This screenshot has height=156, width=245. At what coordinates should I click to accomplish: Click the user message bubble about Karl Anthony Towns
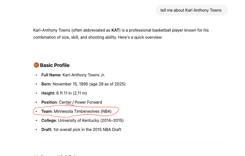tap(191, 10)
